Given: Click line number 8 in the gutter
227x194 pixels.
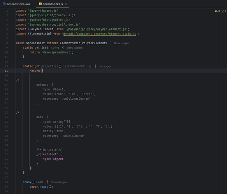Looking at the screenshot, I should point(7,43).
